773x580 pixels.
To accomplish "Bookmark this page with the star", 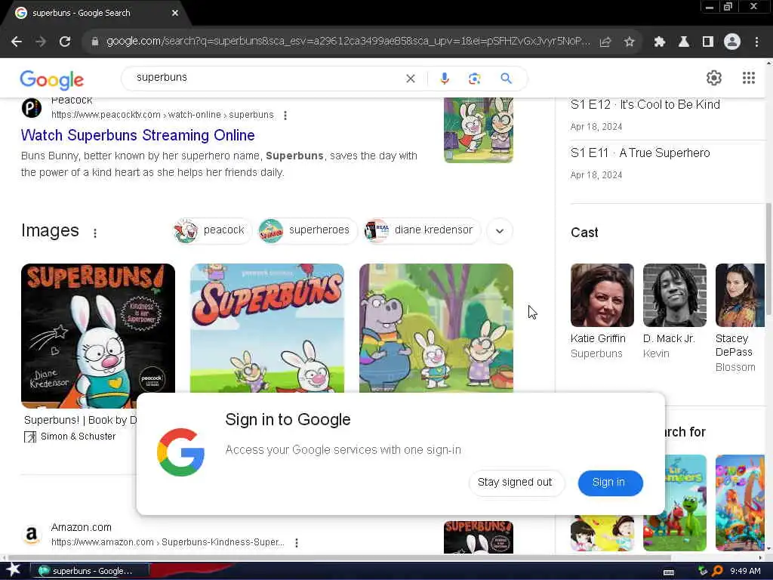I will (x=629, y=42).
